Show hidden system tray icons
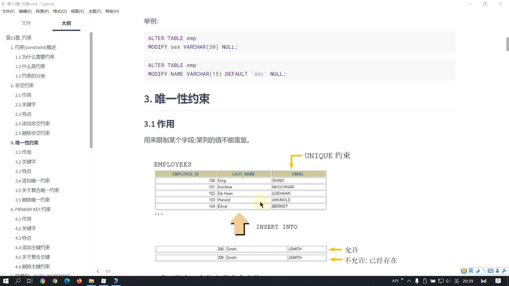509x286 pixels. point(410,281)
